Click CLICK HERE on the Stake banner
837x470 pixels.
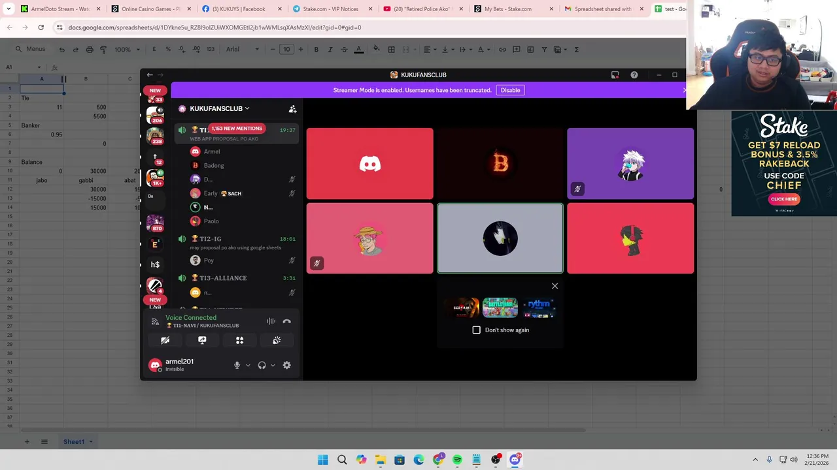click(x=784, y=199)
